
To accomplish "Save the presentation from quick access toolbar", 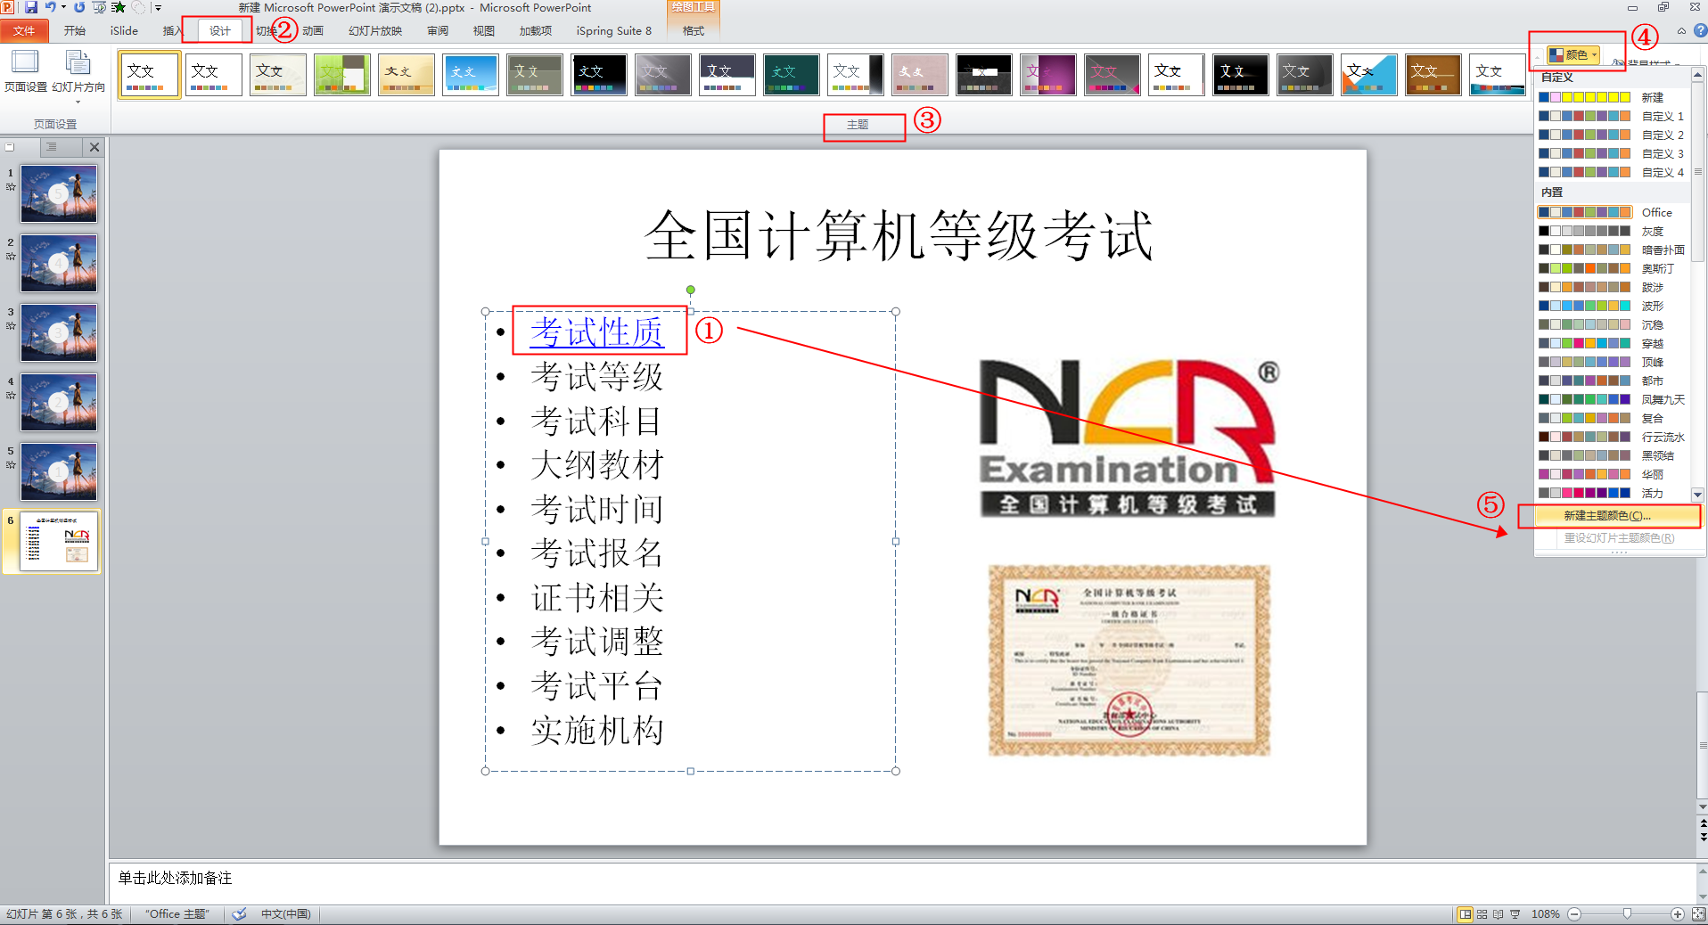I will (31, 7).
